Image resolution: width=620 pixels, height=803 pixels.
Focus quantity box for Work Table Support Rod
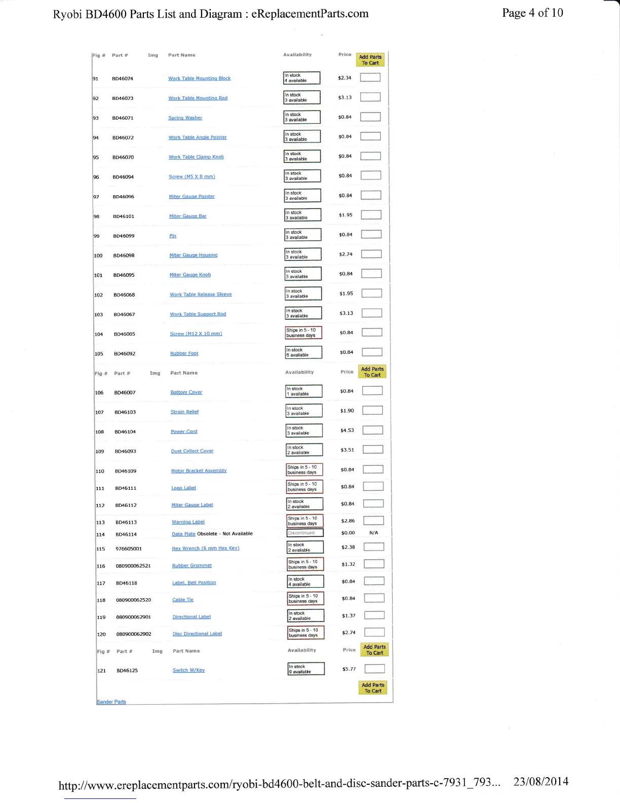(x=372, y=313)
